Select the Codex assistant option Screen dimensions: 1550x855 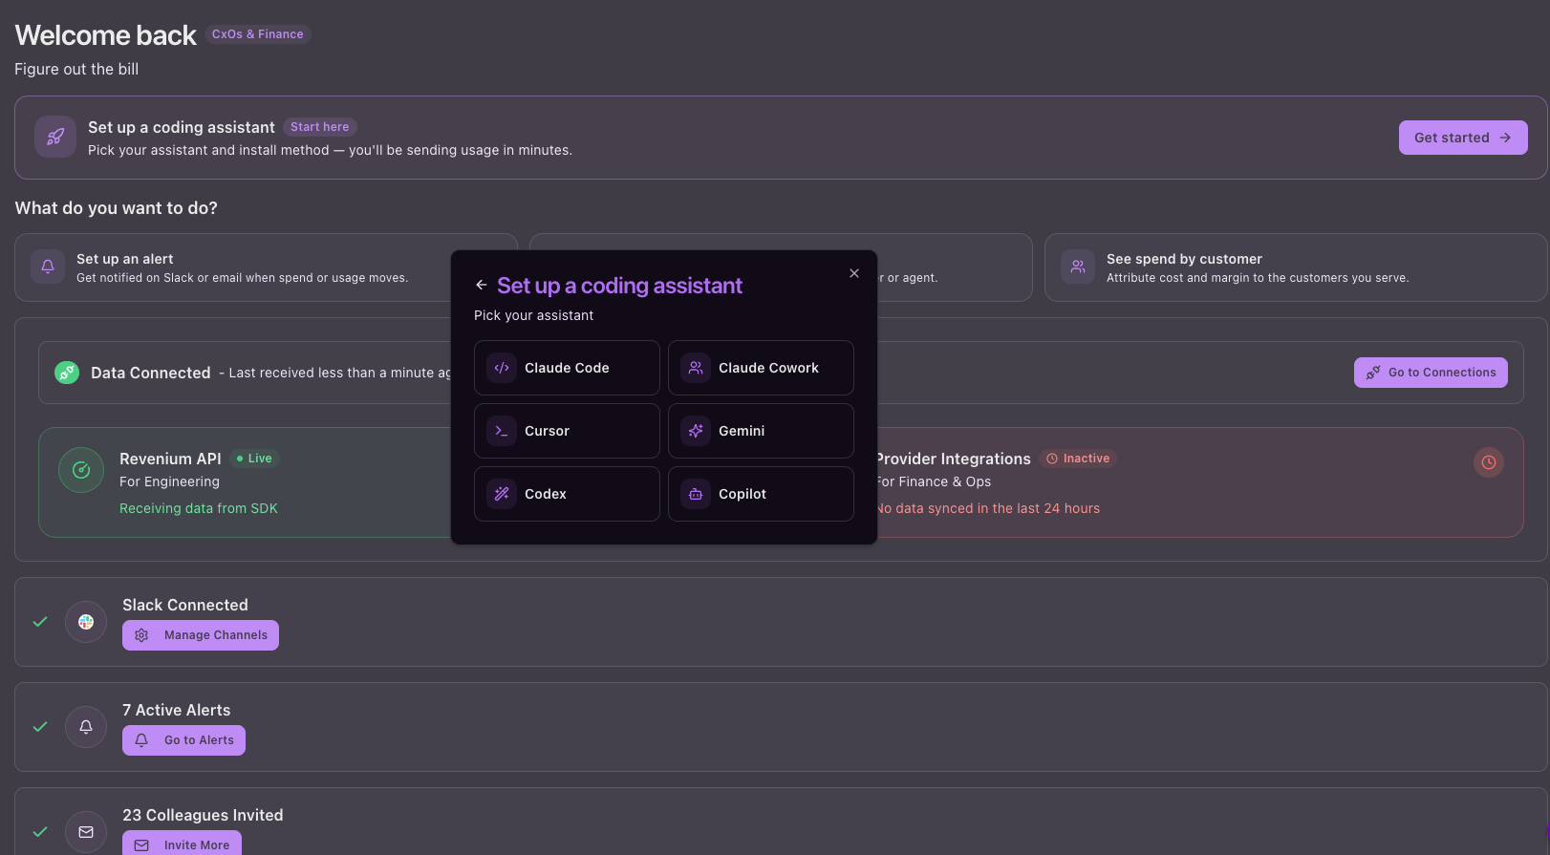tap(567, 494)
